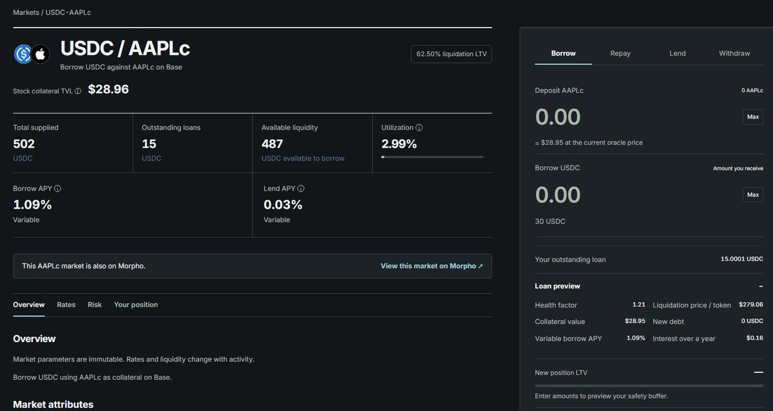The height and width of the screenshot is (411, 773).
Task: Click the Borrow APY info icon
Action: coord(57,189)
